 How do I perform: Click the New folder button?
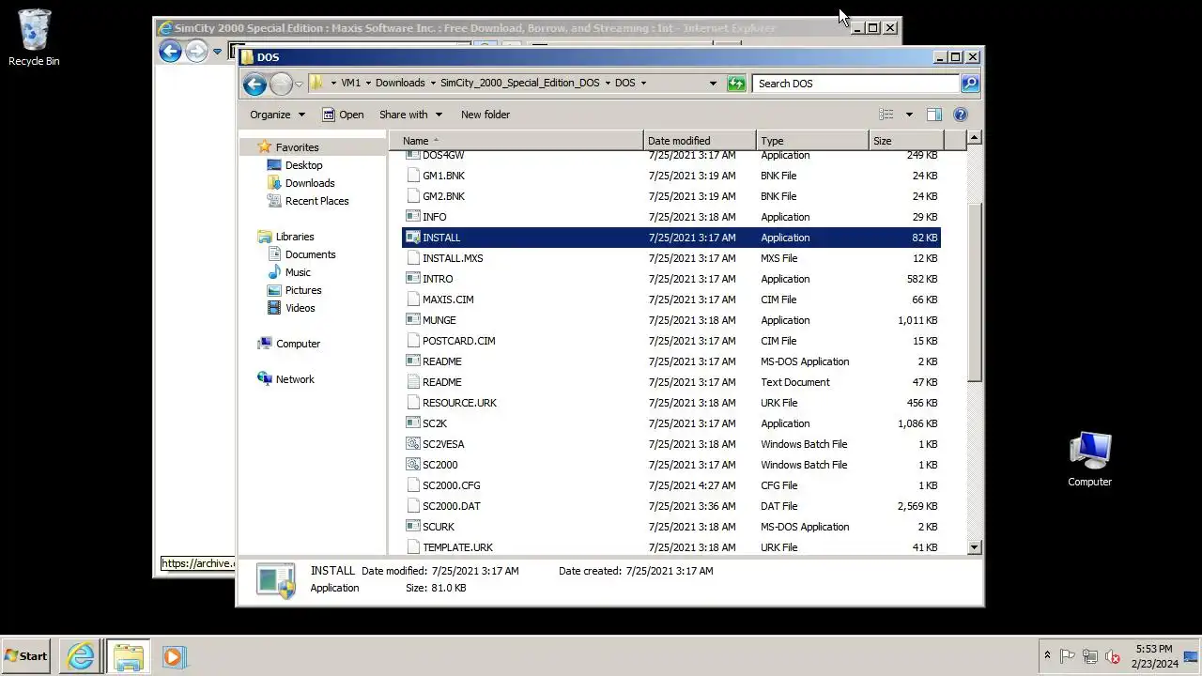click(x=485, y=115)
